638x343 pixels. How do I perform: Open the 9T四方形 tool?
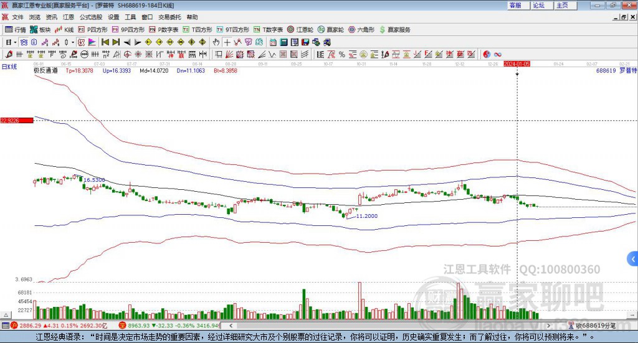click(x=233, y=30)
